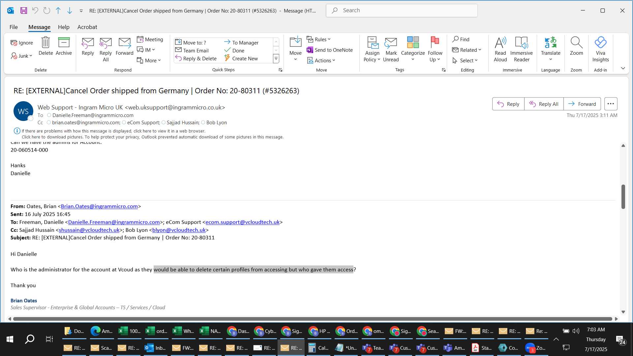Click the Save icon in title bar
Screen dimensions: 633x356
point(23,11)
